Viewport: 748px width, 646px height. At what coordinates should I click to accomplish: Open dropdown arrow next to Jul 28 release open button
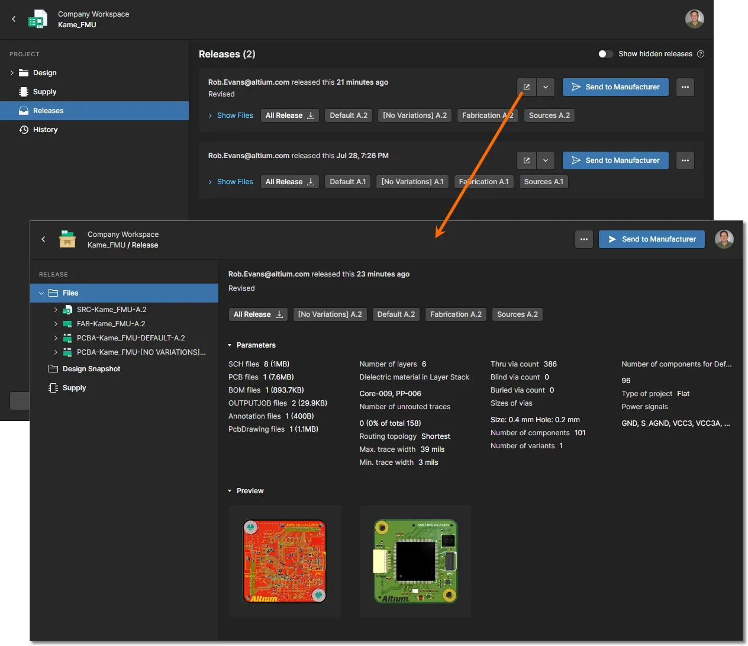pos(546,160)
